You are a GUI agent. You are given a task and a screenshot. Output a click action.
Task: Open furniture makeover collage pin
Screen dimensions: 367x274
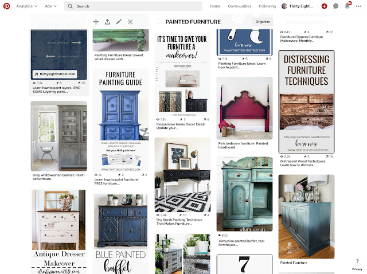(x=182, y=75)
